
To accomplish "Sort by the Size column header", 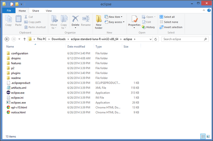I will pos(126,46).
